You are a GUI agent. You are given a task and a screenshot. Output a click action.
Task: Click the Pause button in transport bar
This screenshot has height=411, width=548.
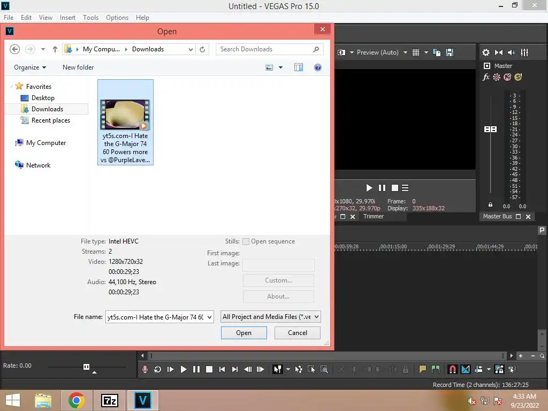[196, 369]
